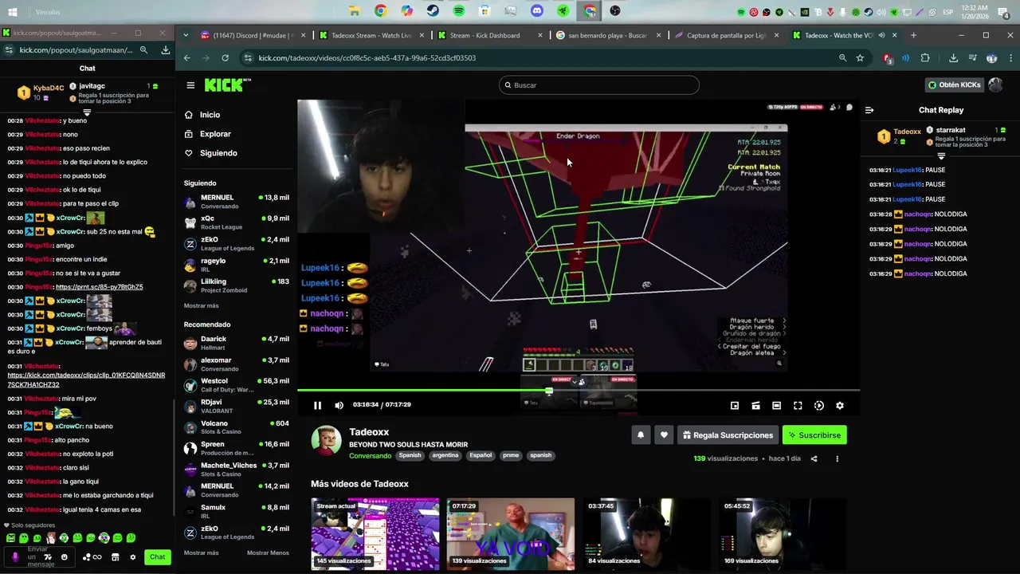Click Mostrar Menos in recommended
This screenshot has width=1020, height=574.
click(268, 553)
